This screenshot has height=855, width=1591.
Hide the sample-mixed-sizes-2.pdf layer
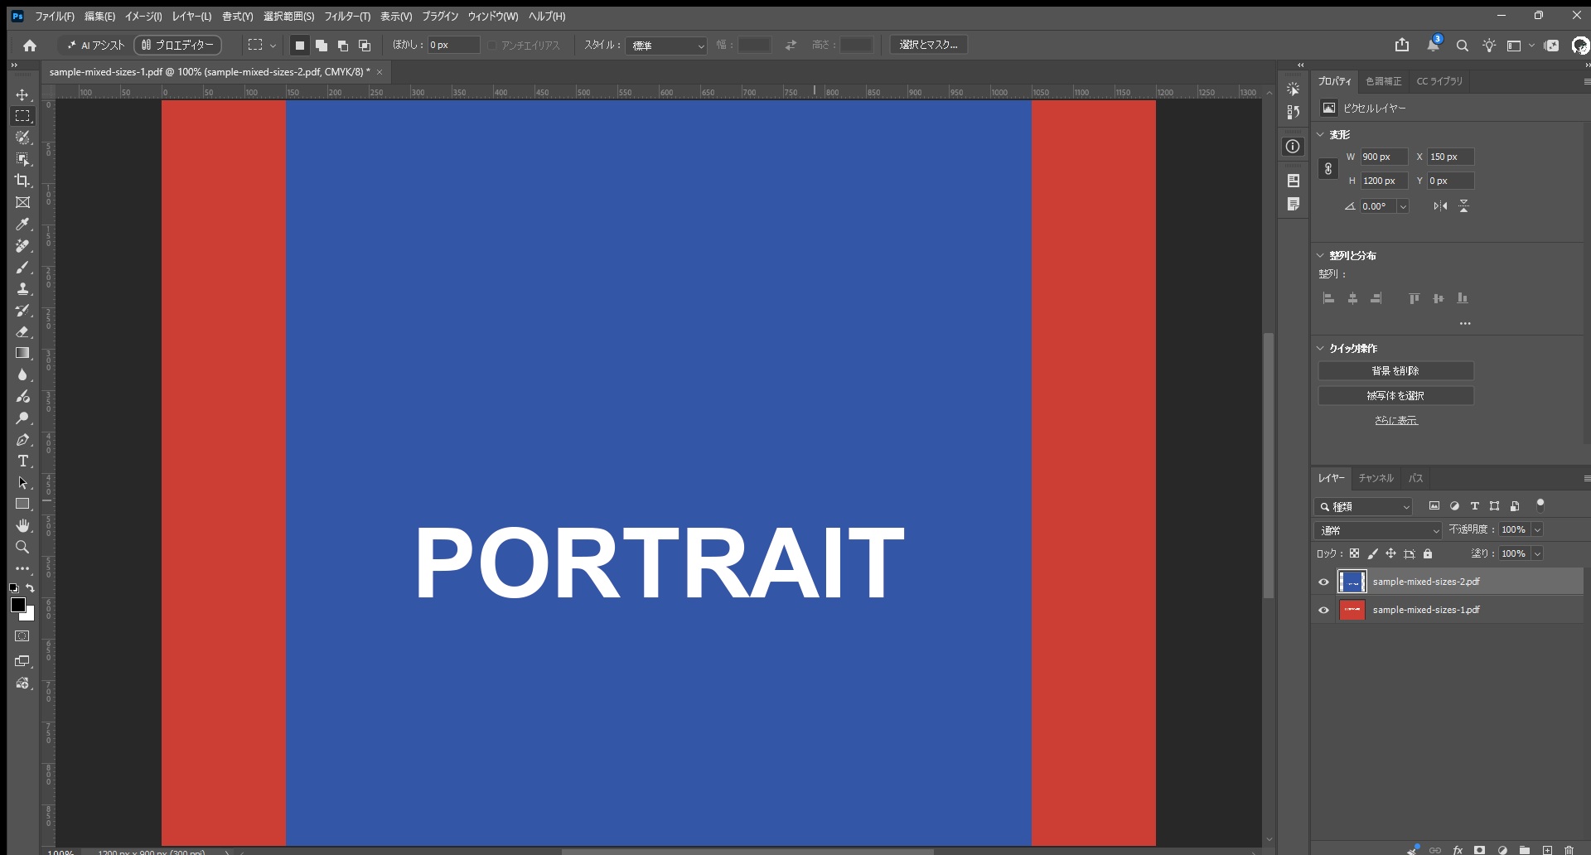(x=1323, y=582)
